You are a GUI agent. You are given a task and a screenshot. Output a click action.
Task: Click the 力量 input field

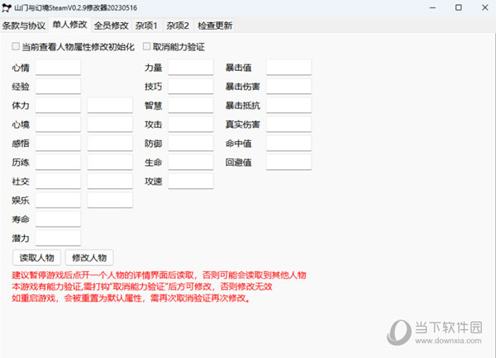[191, 68]
